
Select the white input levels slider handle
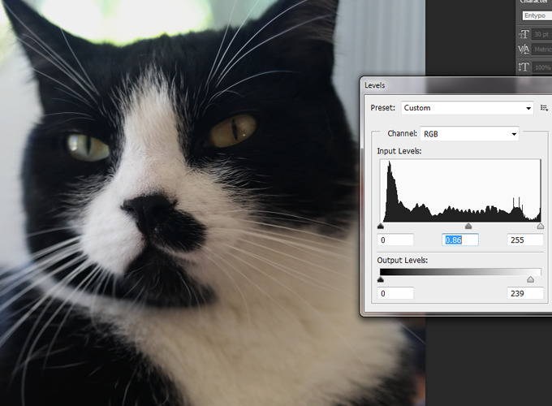pos(541,226)
